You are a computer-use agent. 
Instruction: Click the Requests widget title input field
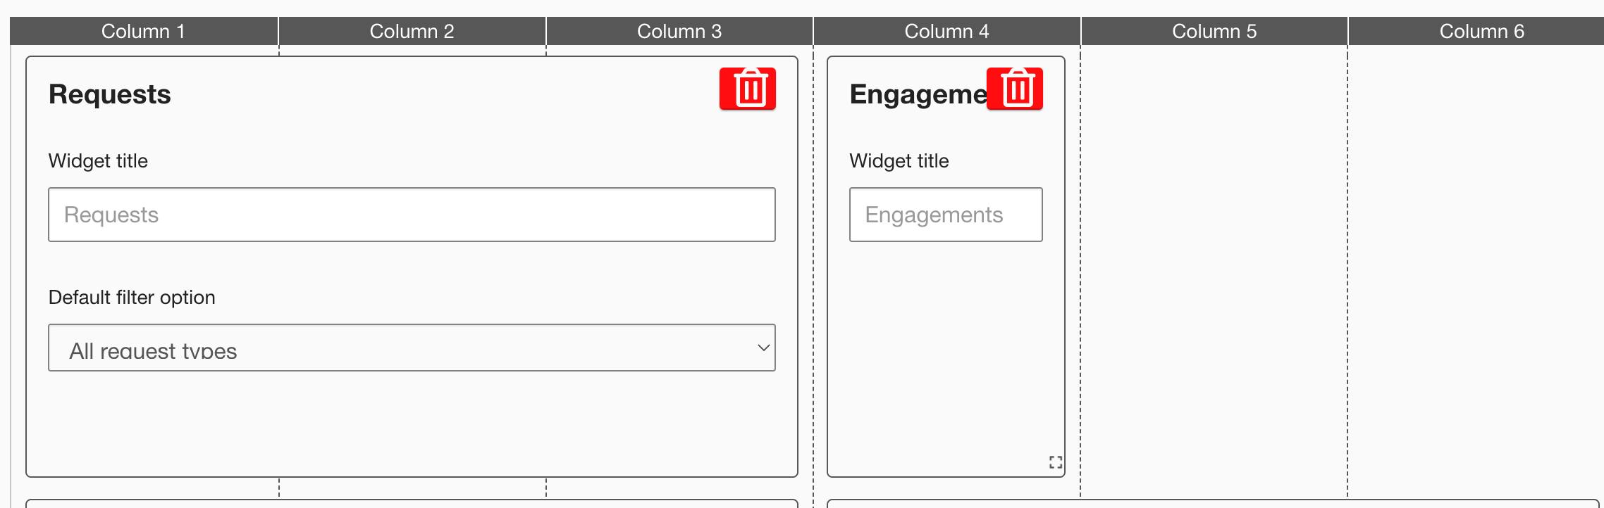[x=412, y=215]
